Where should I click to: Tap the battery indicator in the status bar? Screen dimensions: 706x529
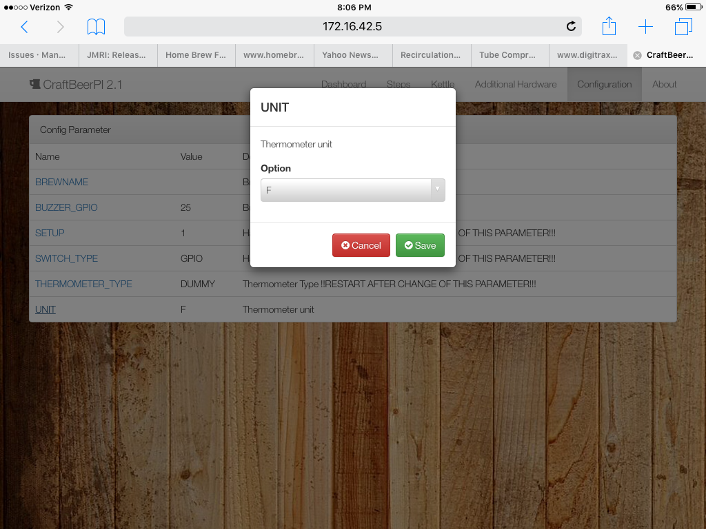click(x=694, y=7)
